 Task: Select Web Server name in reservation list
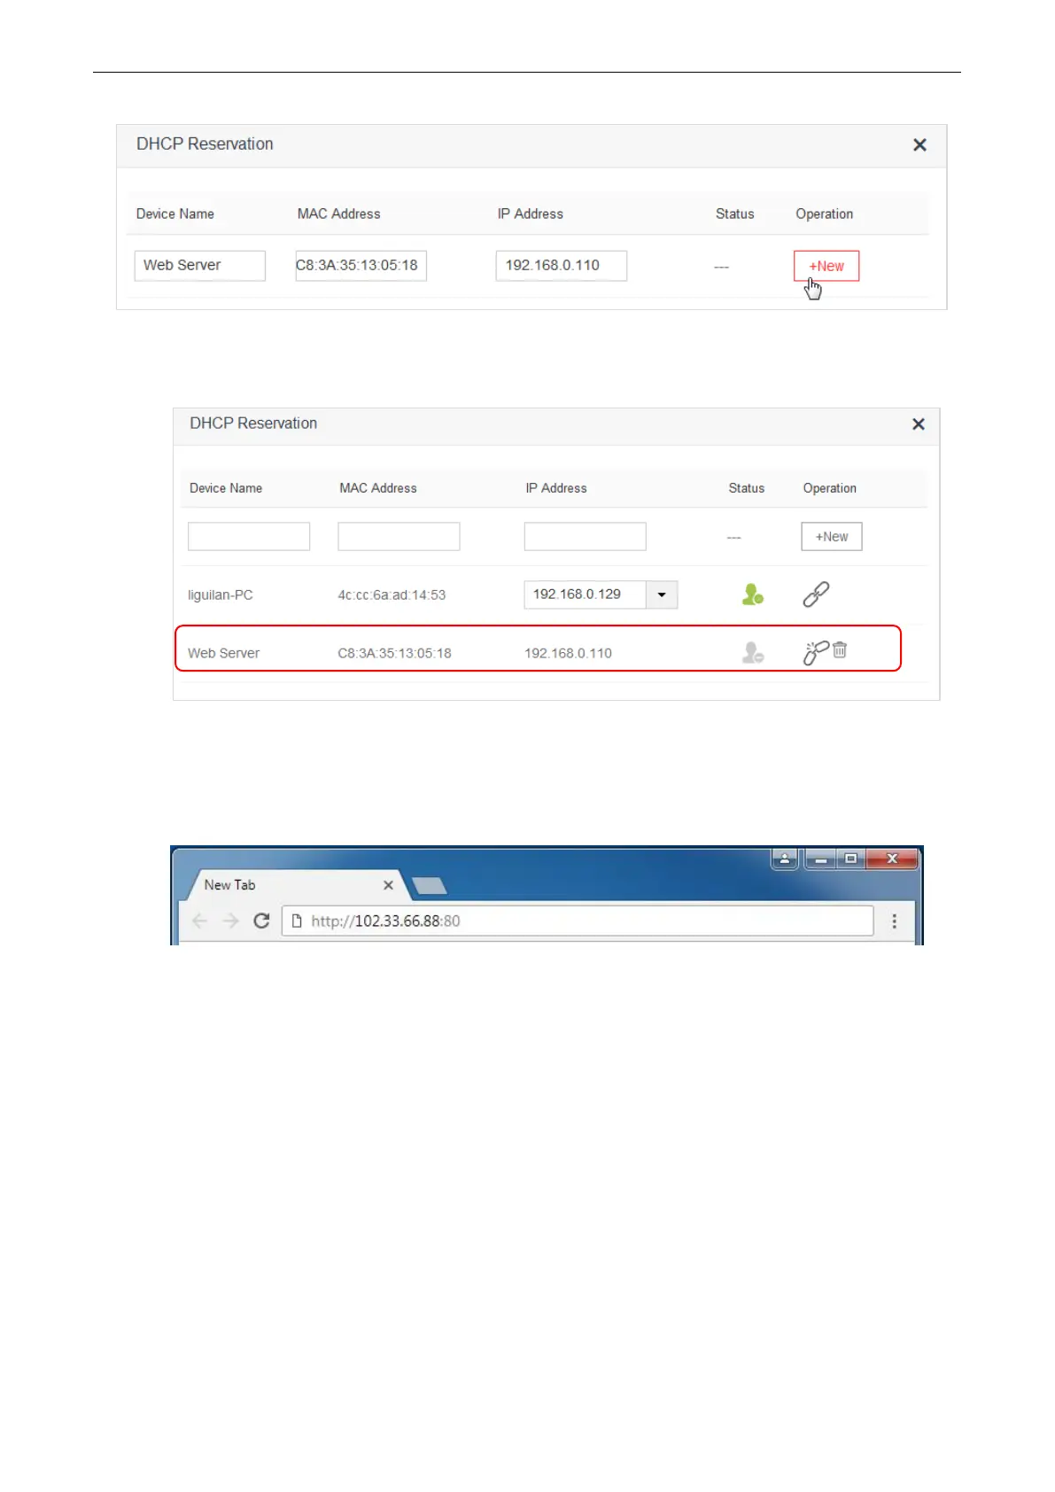(x=223, y=654)
